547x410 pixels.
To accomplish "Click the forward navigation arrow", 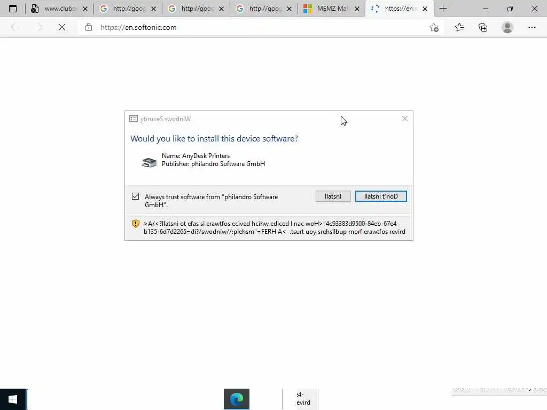I will (38, 27).
